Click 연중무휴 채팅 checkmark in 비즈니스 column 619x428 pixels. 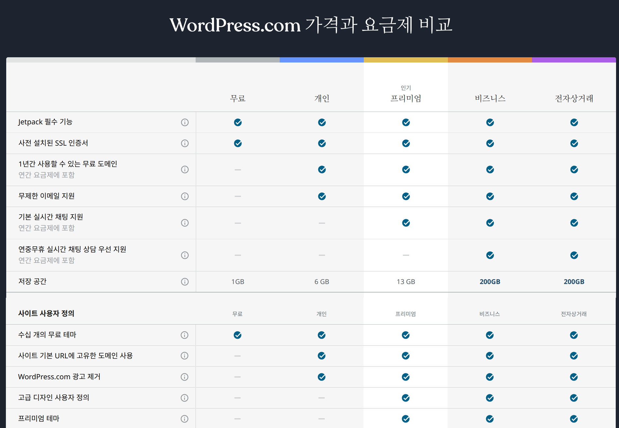(x=490, y=255)
